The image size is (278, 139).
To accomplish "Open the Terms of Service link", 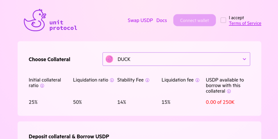I will pos(245,23).
